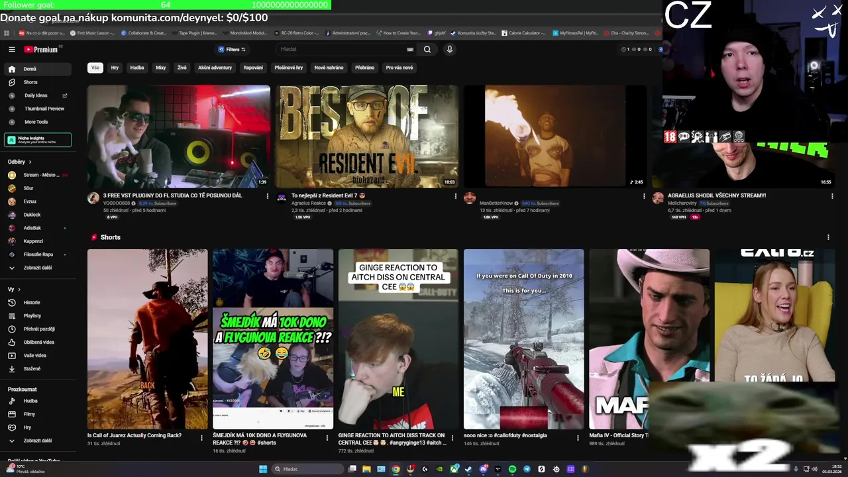Select the Vše filter chip
This screenshot has height=477, width=848.
95,68
